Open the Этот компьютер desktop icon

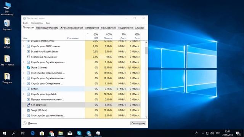7,8
